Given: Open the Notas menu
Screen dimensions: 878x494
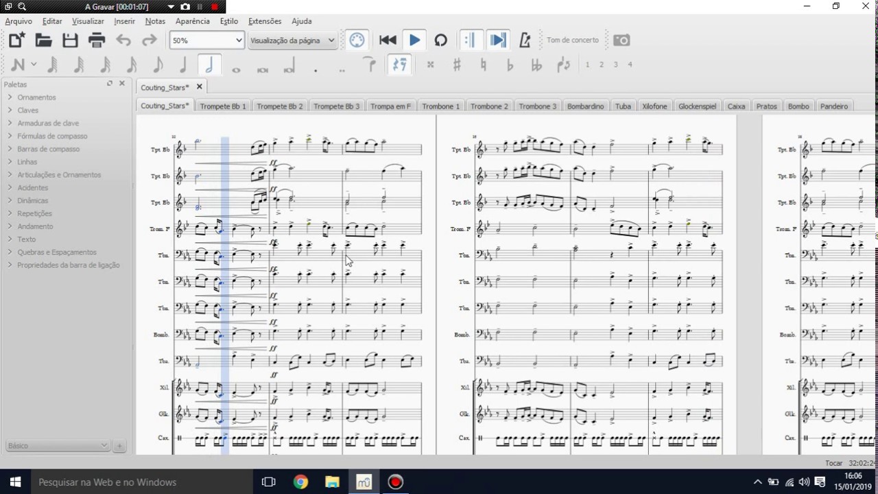Looking at the screenshot, I should pyautogui.click(x=155, y=21).
